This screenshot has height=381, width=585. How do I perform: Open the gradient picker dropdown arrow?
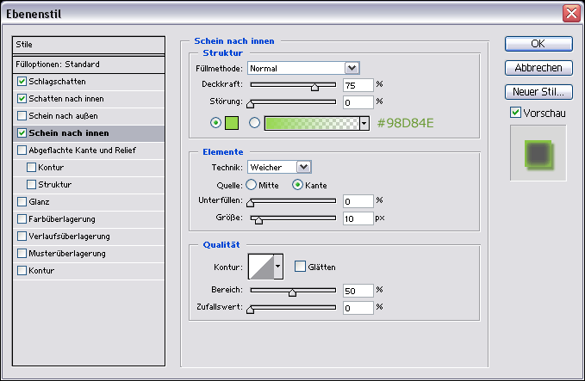[364, 123]
